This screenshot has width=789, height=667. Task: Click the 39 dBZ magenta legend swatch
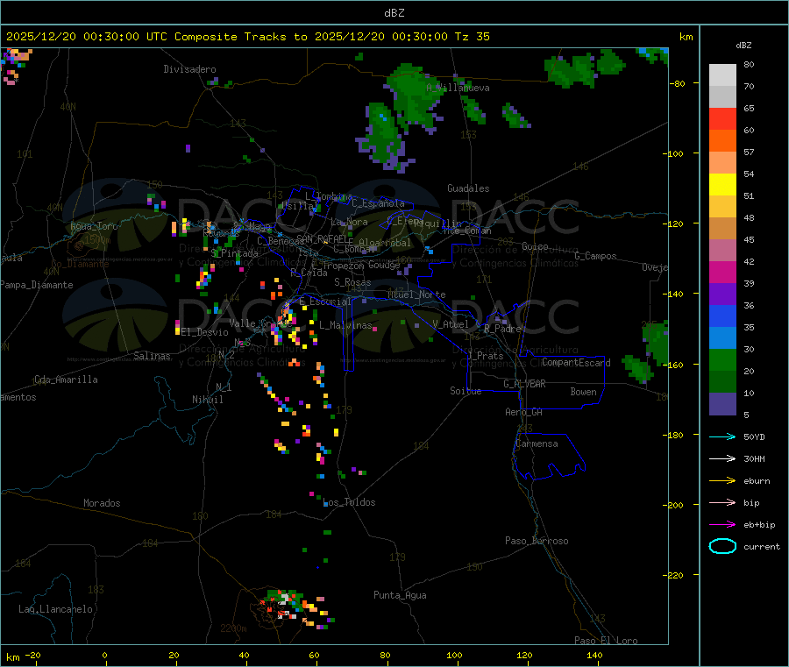722,272
